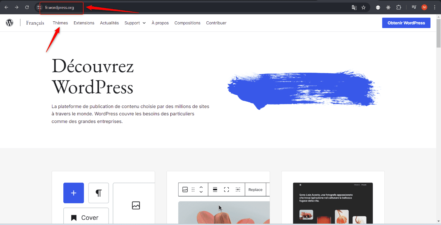Click the six-dot drag handle icon
This screenshot has width=441, height=225.
click(193, 190)
